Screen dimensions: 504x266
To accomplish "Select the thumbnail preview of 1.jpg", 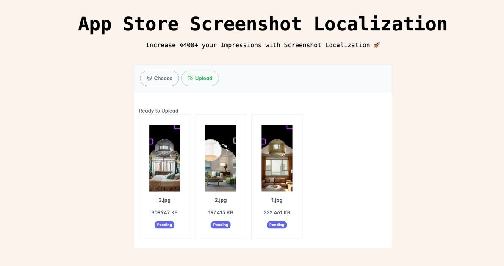I will click(277, 157).
